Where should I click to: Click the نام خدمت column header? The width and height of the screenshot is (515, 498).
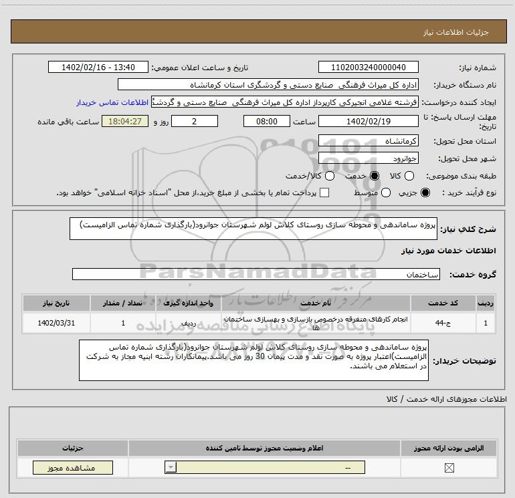click(316, 303)
